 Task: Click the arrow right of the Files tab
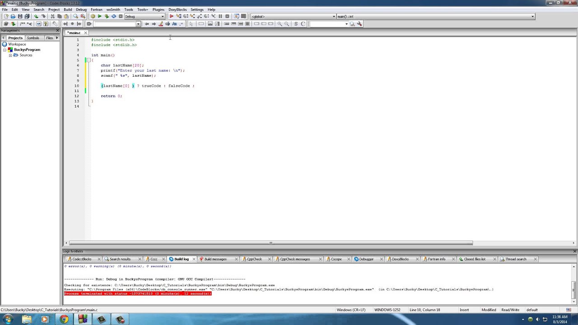point(57,38)
